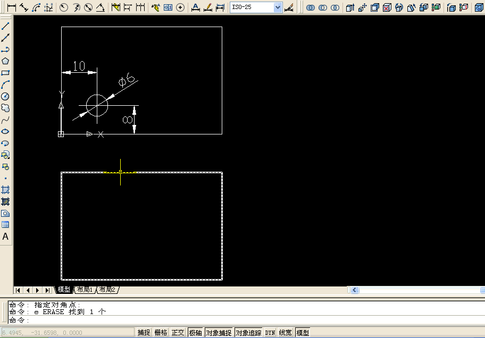This screenshot has width=485, height=338.
Task: Select the Table tool
Action: [x=5, y=225]
